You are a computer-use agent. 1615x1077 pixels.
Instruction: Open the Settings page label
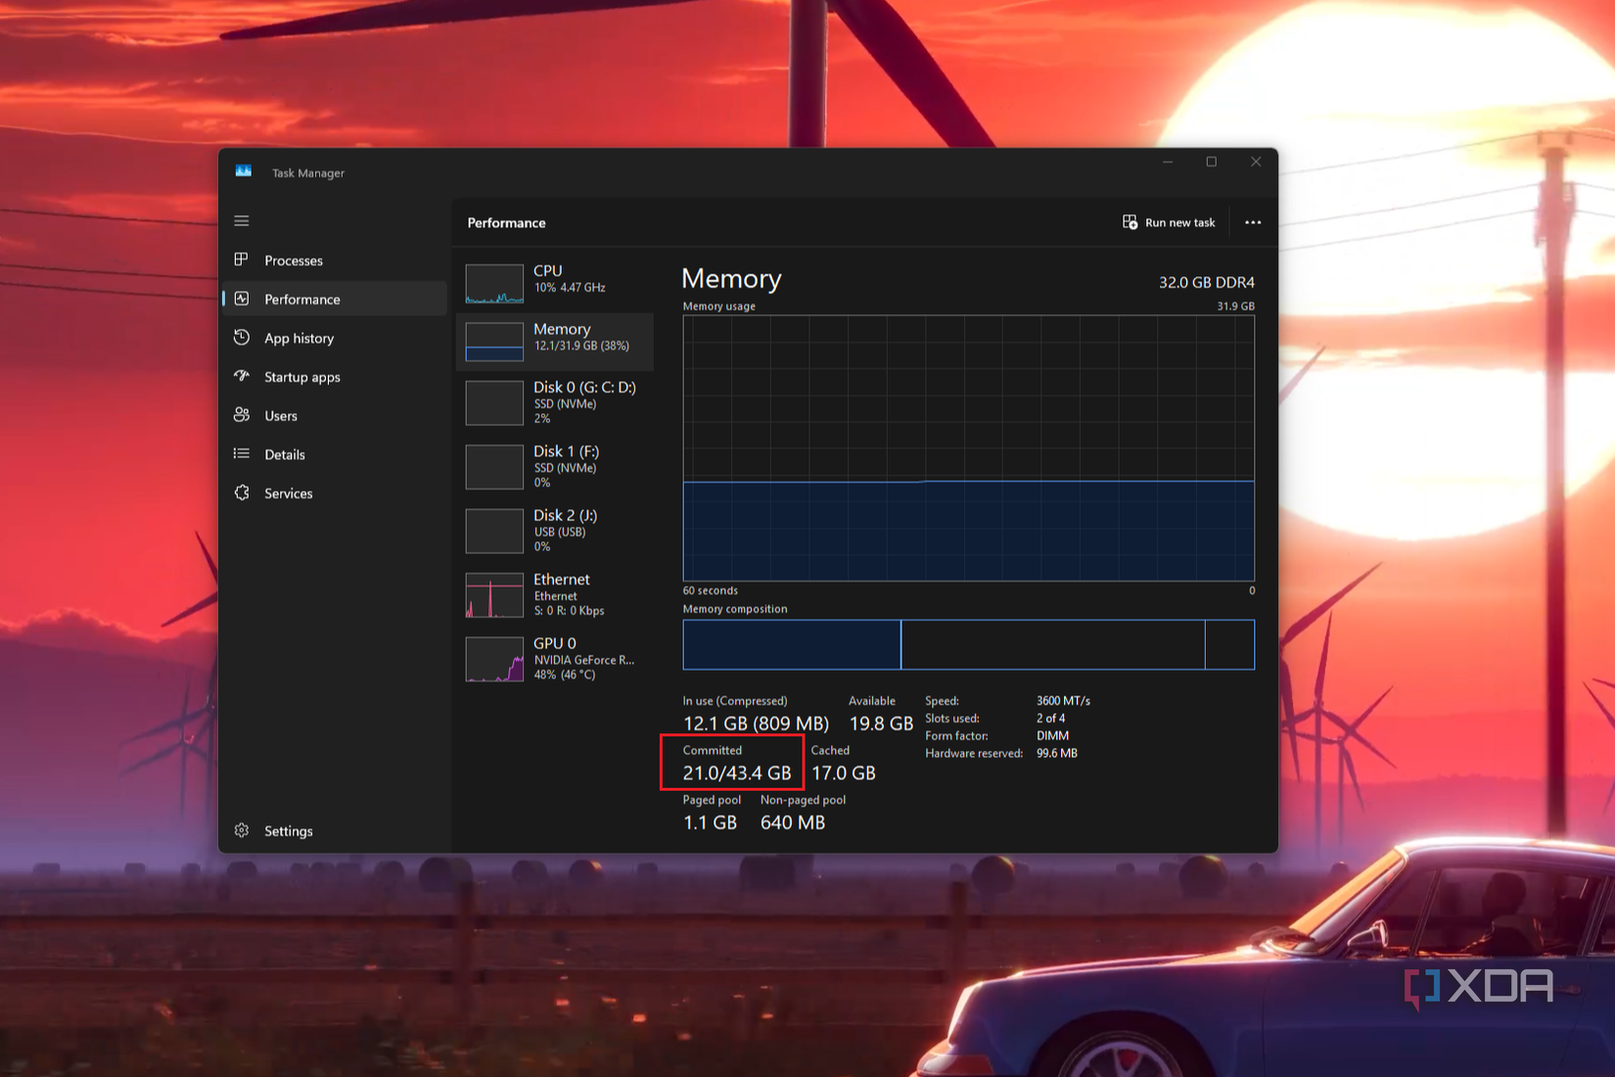coord(289,831)
